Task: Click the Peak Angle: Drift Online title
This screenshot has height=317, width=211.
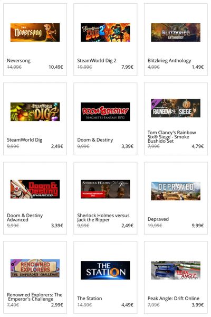Action: tap(173, 299)
